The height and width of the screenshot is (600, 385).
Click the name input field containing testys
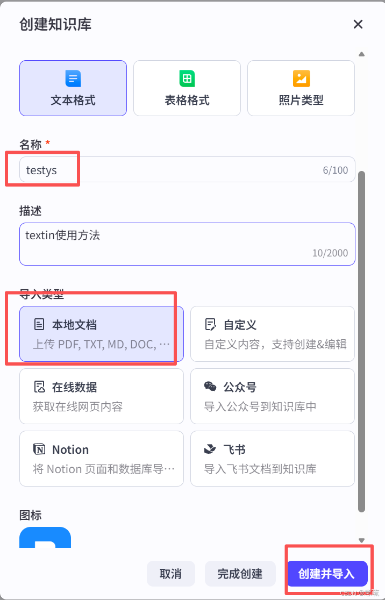[172, 170]
